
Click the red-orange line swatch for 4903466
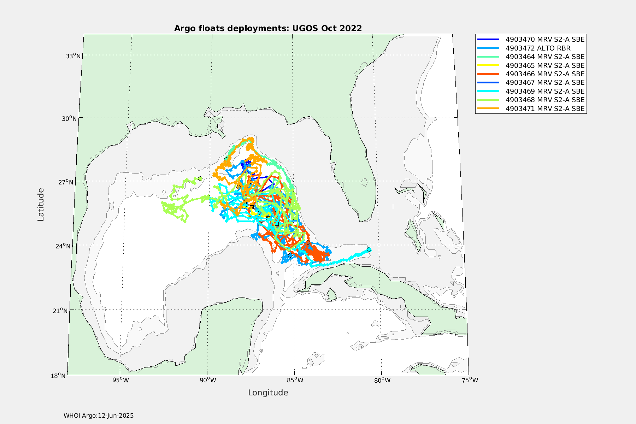pos(488,74)
